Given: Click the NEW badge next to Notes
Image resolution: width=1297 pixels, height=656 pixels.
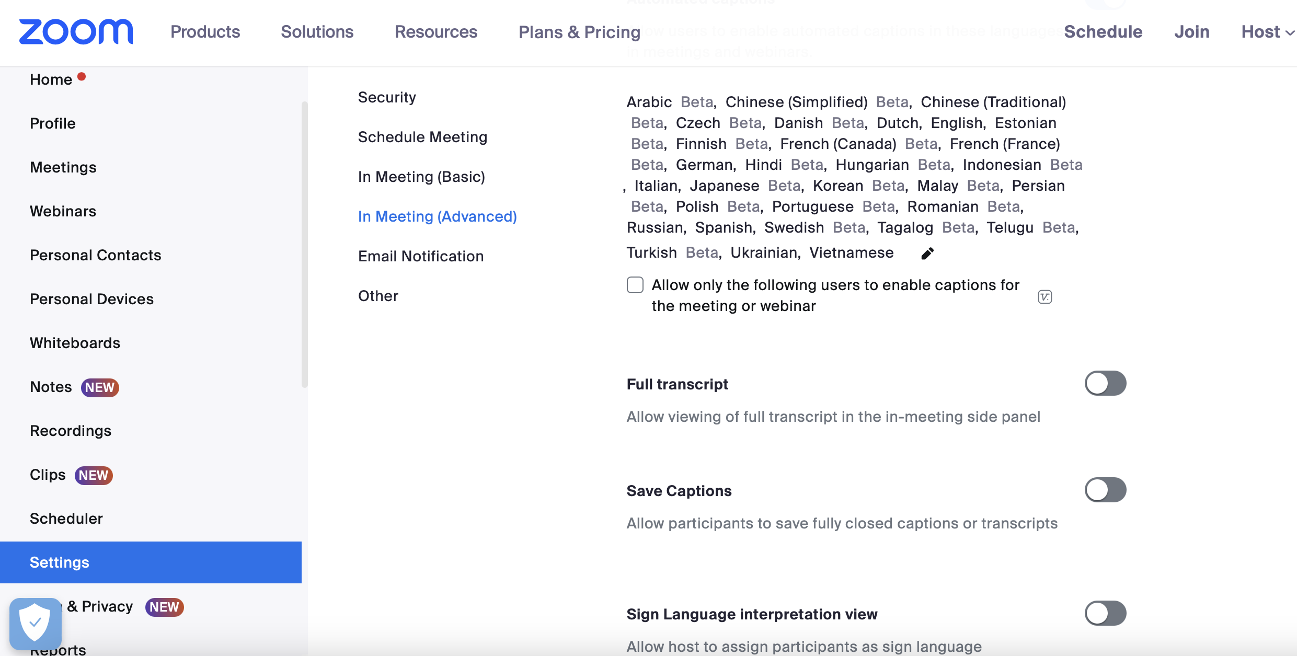Looking at the screenshot, I should click(99, 387).
